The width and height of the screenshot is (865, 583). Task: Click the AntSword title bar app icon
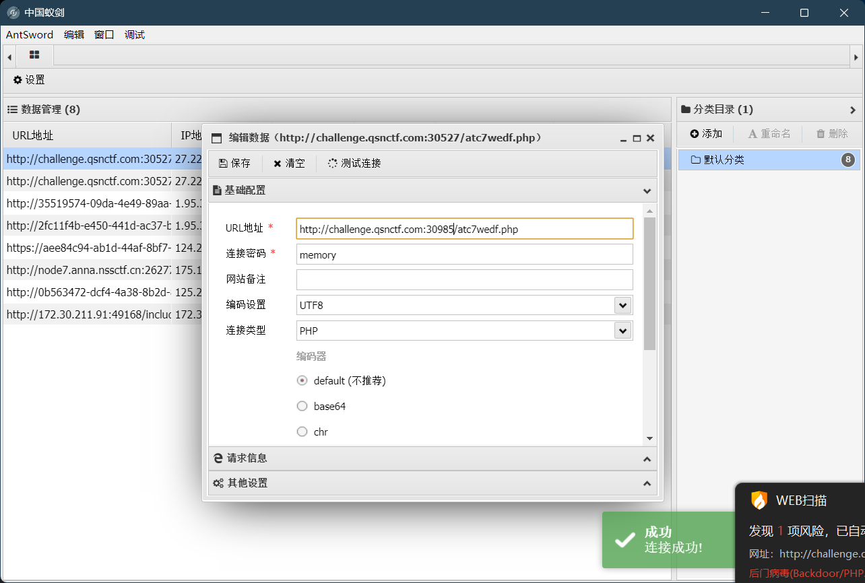pos(13,13)
